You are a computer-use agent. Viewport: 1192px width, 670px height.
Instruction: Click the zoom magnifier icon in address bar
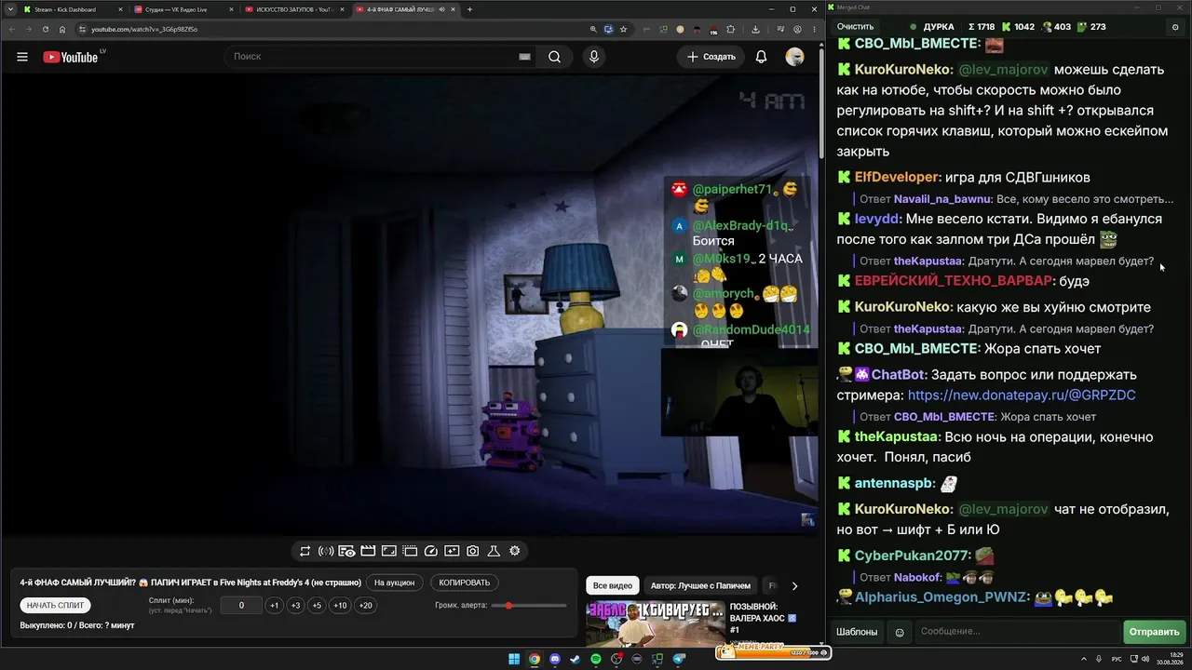pos(593,29)
